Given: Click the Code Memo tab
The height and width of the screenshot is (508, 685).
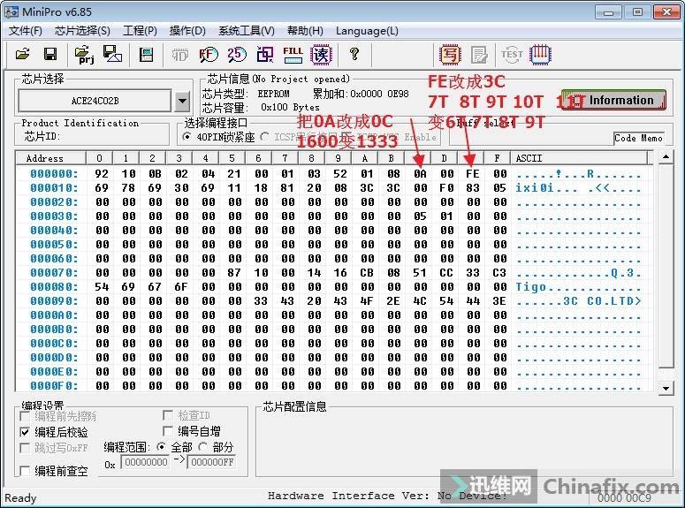Looking at the screenshot, I should pos(638,138).
